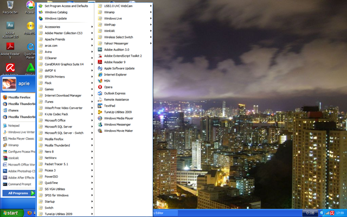Expand the Microsoft Office folder
Screen dimensions: 347x217
pos(66,120)
